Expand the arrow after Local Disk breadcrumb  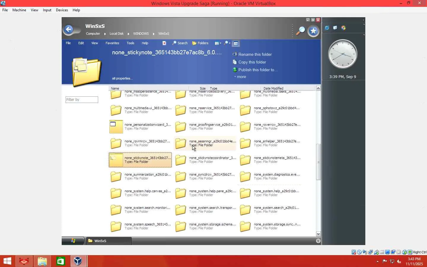click(x=128, y=34)
